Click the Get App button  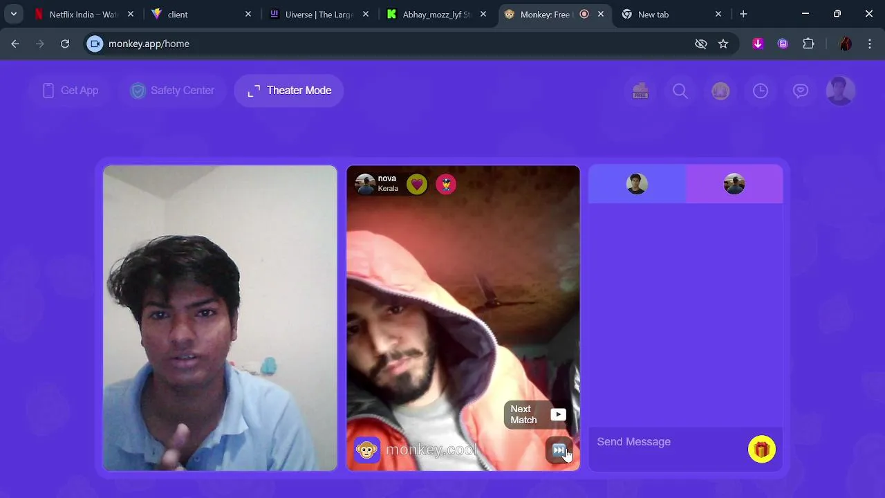(x=70, y=91)
